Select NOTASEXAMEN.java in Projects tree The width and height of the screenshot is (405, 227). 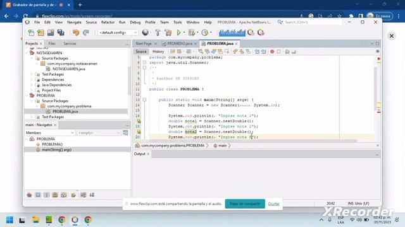[69, 69]
